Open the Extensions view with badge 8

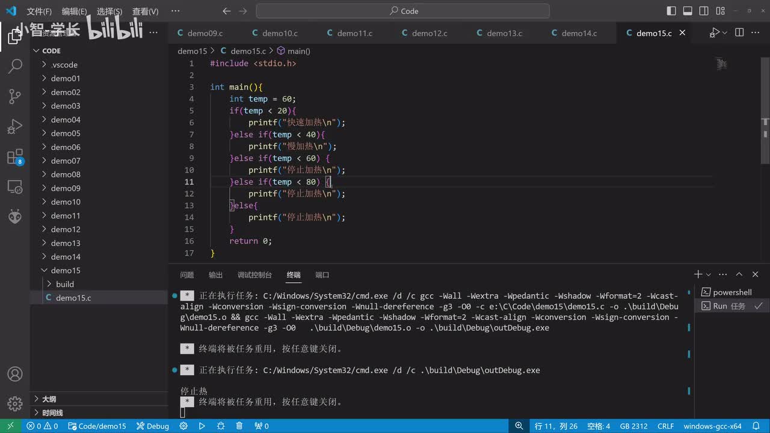(x=15, y=158)
